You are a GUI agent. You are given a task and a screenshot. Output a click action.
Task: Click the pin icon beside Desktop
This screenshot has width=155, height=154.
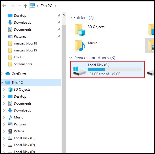(59, 16)
